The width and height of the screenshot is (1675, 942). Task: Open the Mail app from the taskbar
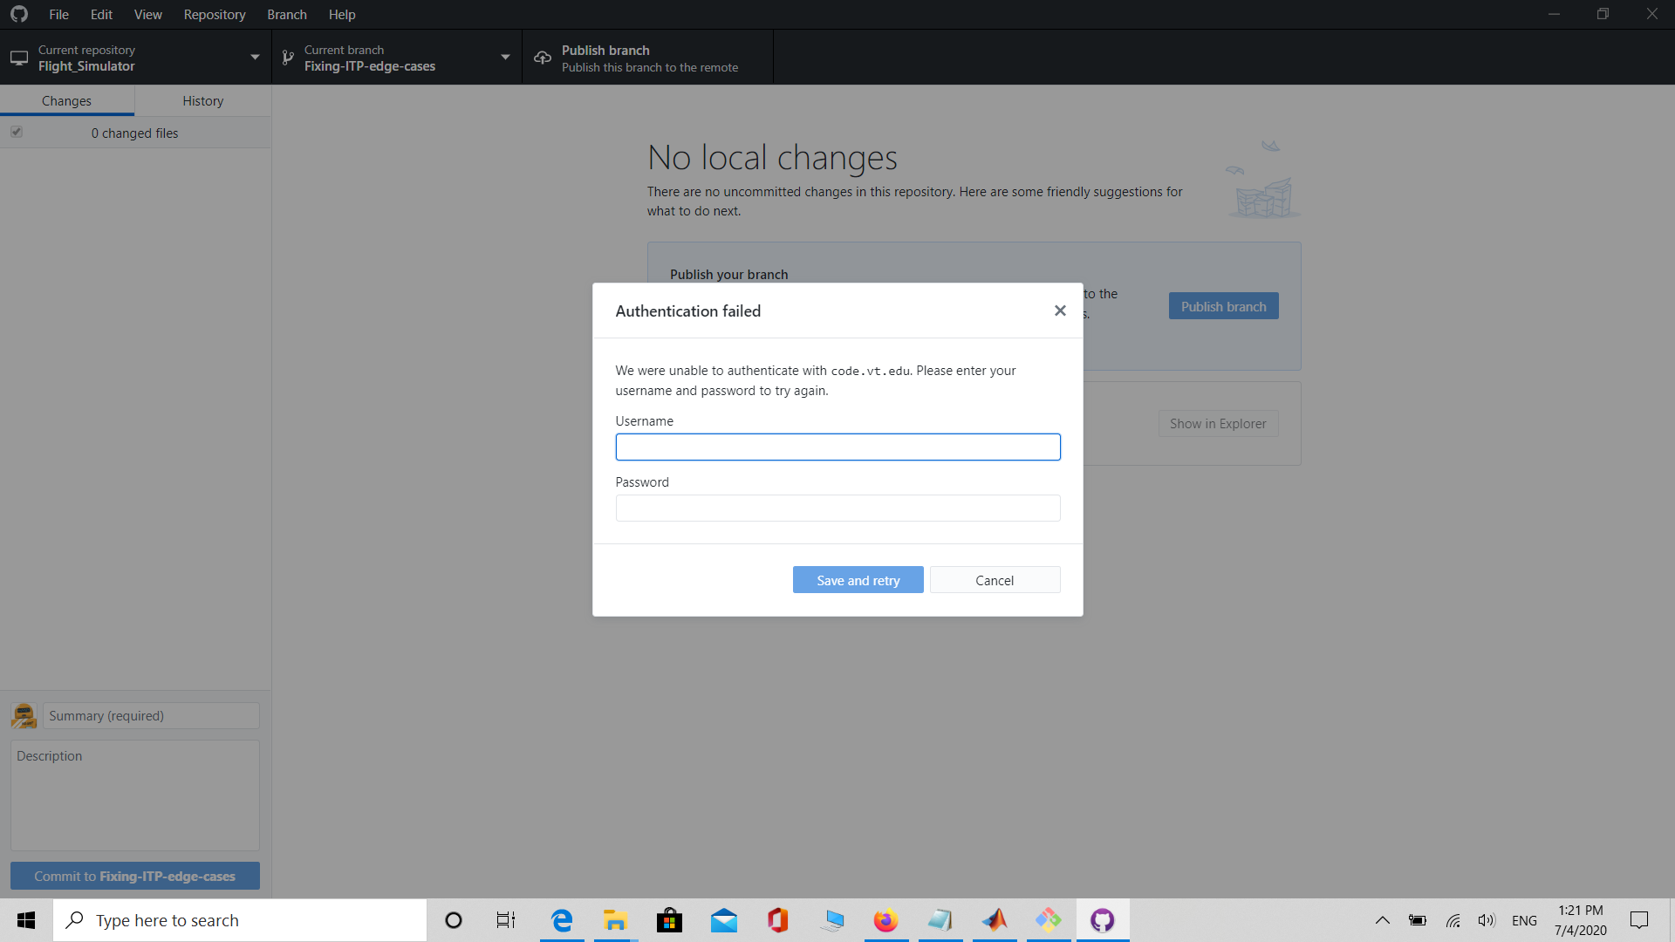(724, 920)
